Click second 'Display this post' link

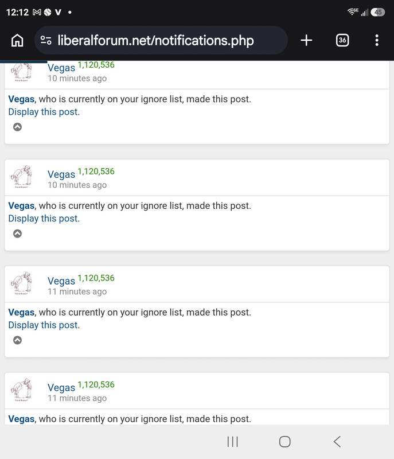click(43, 219)
